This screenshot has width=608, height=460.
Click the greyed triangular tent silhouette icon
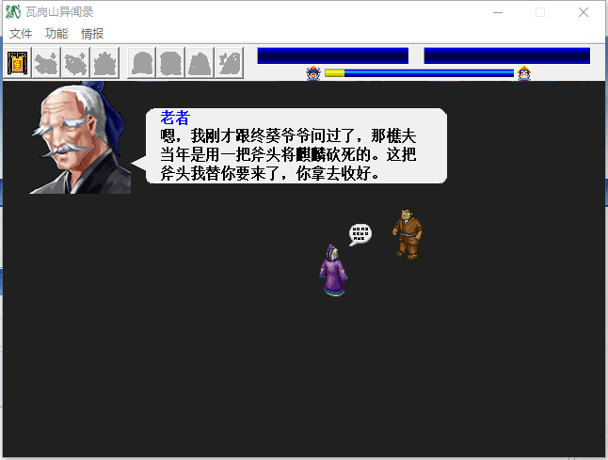[200, 63]
